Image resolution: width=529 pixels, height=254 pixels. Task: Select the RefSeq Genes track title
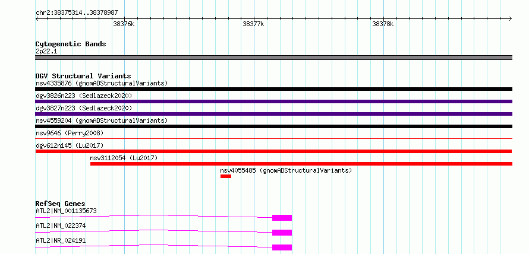click(x=61, y=204)
